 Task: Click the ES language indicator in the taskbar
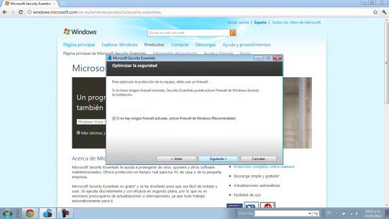click(x=329, y=213)
